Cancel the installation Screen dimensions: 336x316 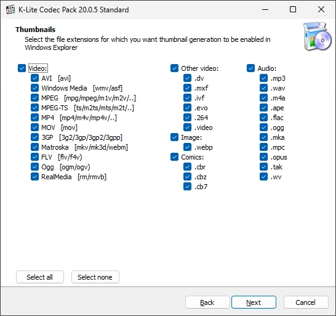pyautogui.click(x=306, y=302)
